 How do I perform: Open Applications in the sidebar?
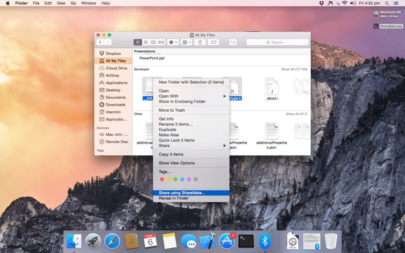pyautogui.click(x=113, y=83)
